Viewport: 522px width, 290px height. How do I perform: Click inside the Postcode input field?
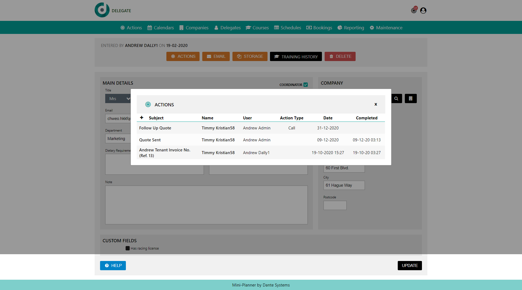point(335,205)
